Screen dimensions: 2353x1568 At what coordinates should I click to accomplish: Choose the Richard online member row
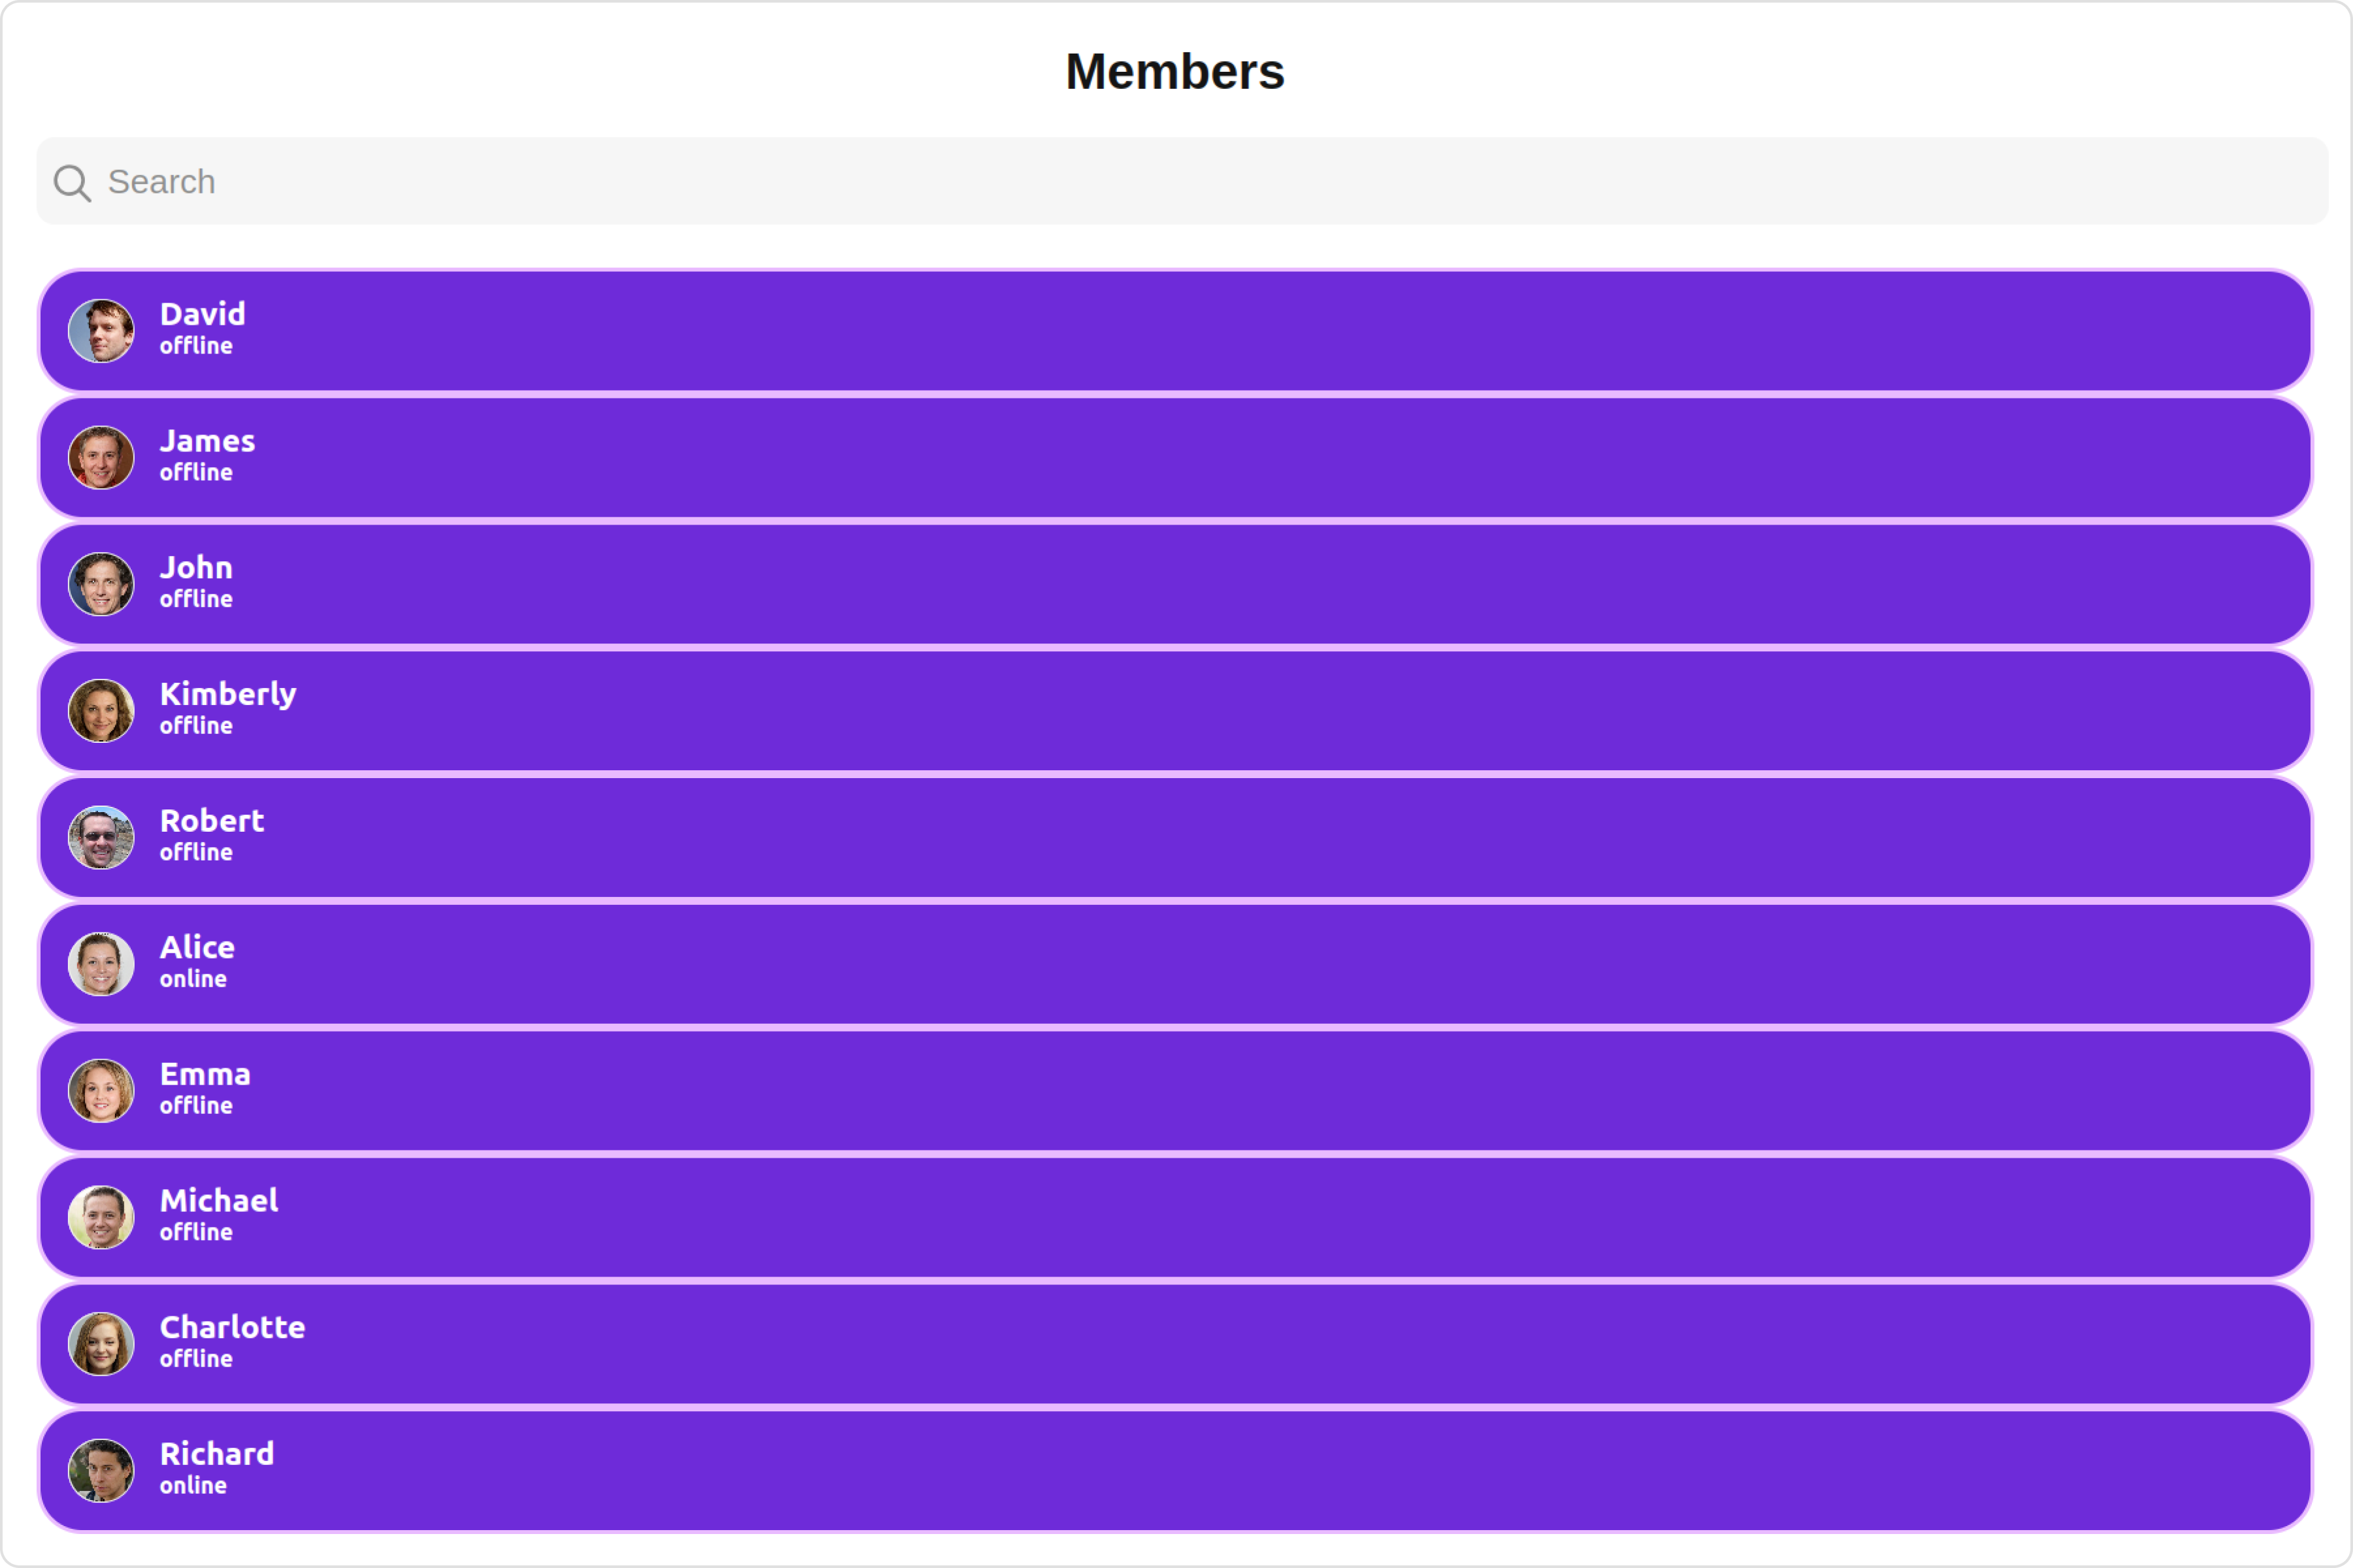pos(1175,1471)
